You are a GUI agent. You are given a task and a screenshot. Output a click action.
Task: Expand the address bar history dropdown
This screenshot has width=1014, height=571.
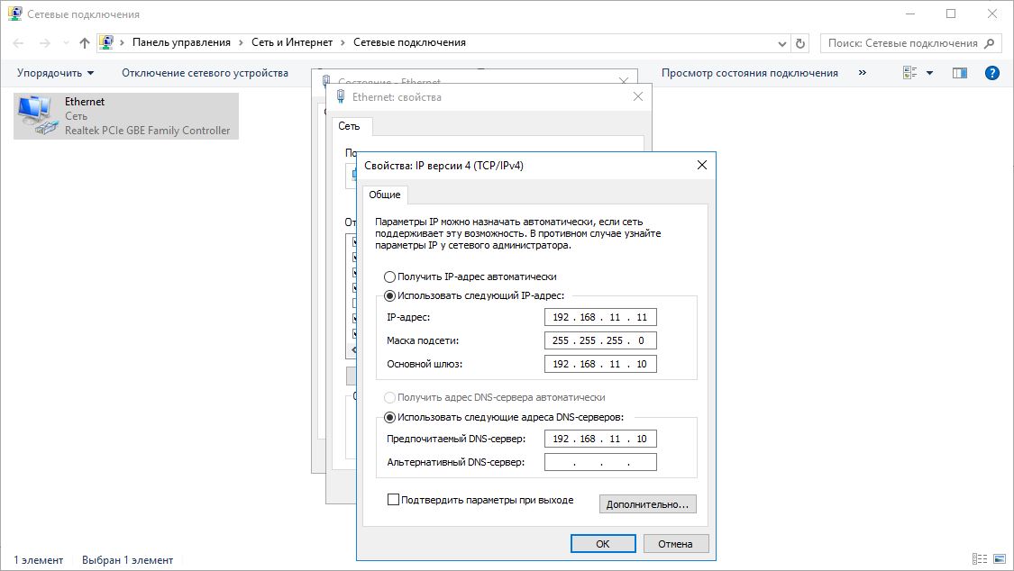781,42
